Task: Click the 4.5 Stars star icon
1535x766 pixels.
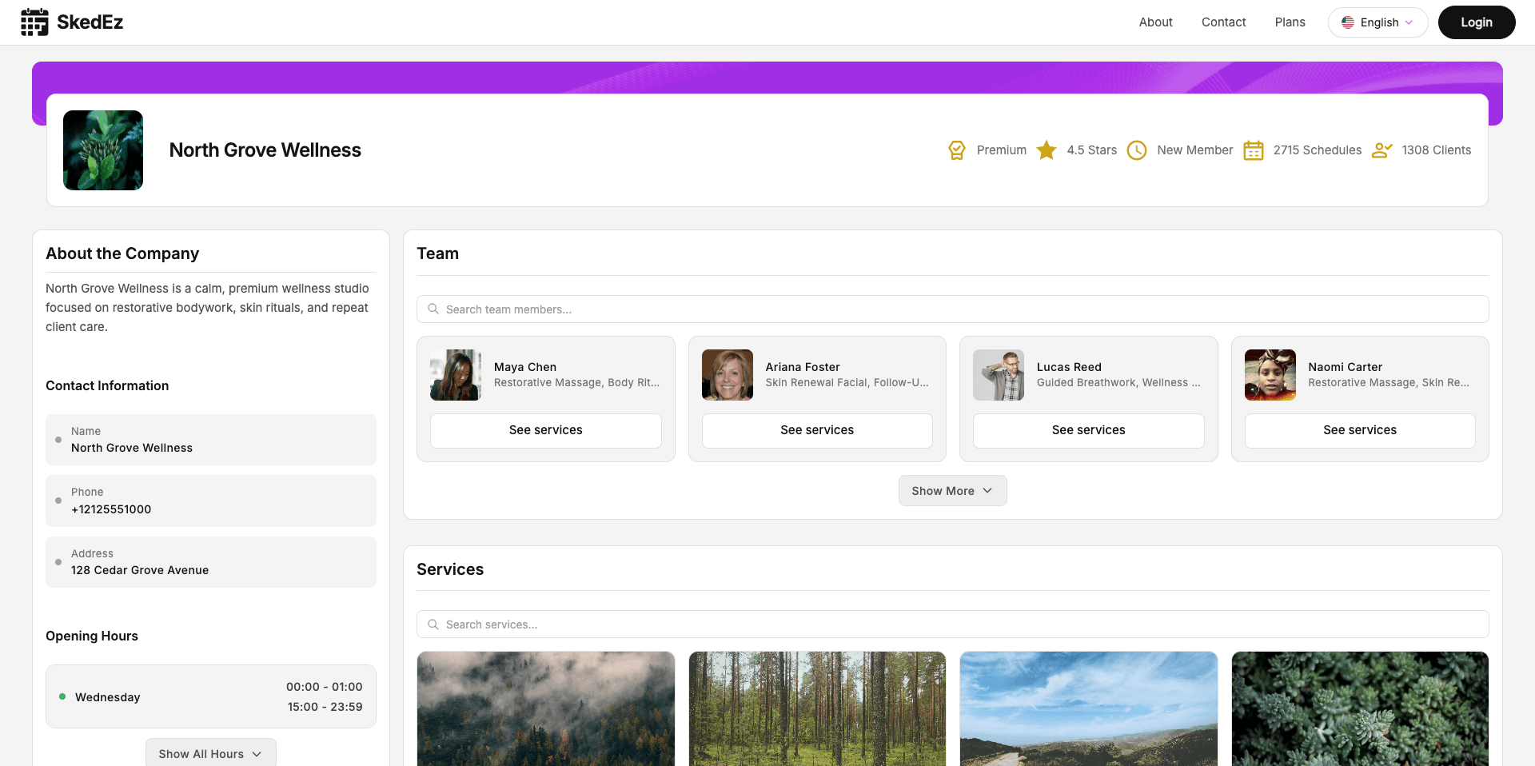Action: (x=1047, y=150)
